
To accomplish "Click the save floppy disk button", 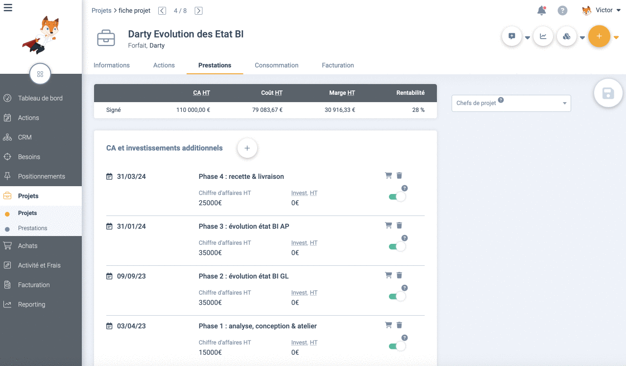I will [x=608, y=93].
